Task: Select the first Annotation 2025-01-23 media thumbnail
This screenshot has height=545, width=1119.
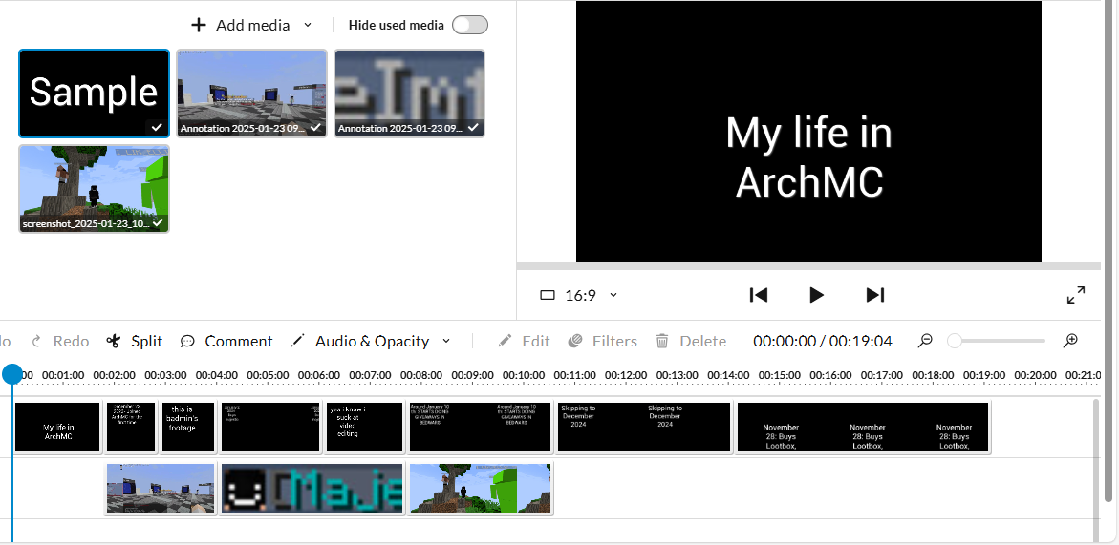Action: point(252,94)
